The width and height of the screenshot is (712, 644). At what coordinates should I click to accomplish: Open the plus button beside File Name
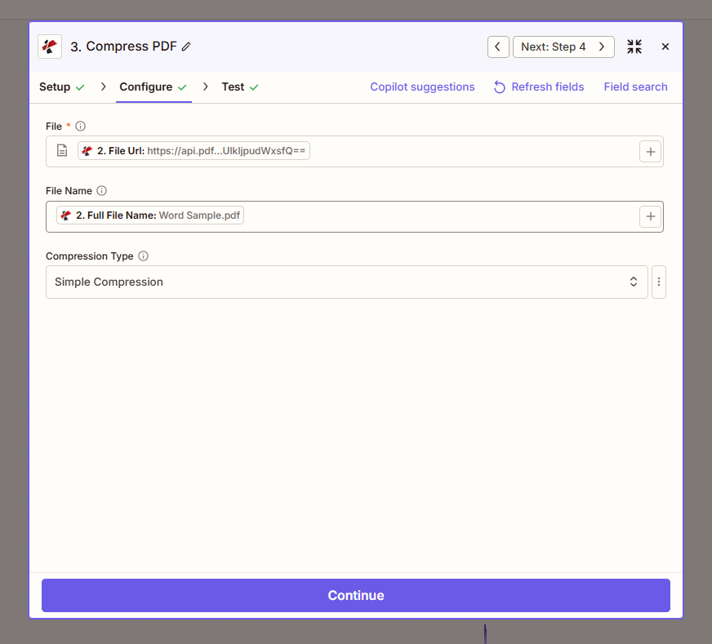(x=650, y=215)
